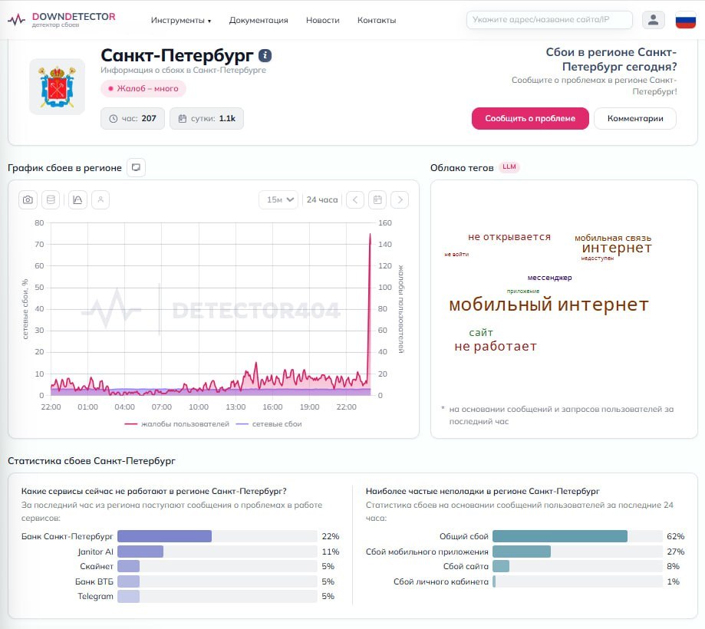Open the Документация menu item
The width and height of the screenshot is (705, 629).
tap(259, 20)
